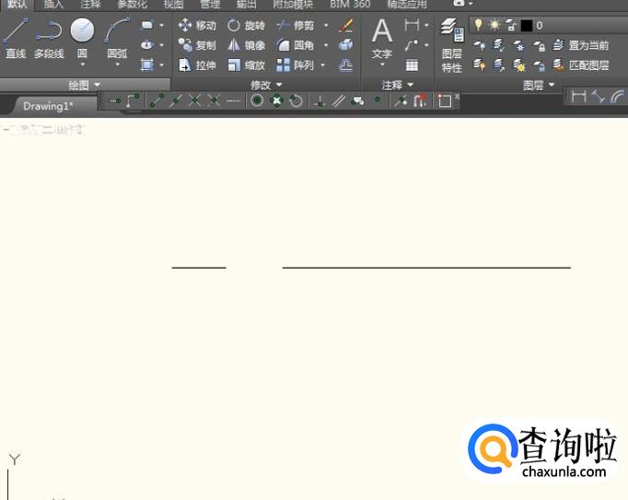Open the Trim (修剪) dropdown arrow
Viewport: 628px width, 500px height.
326,25
